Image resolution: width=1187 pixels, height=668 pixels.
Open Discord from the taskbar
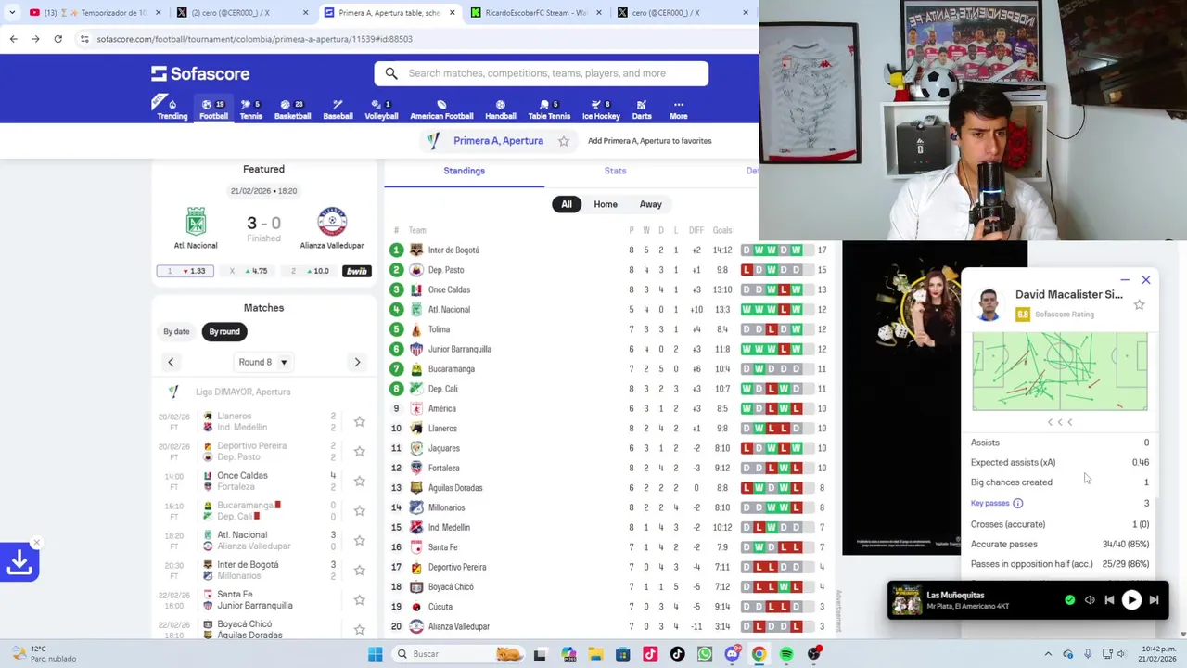point(732,654)
